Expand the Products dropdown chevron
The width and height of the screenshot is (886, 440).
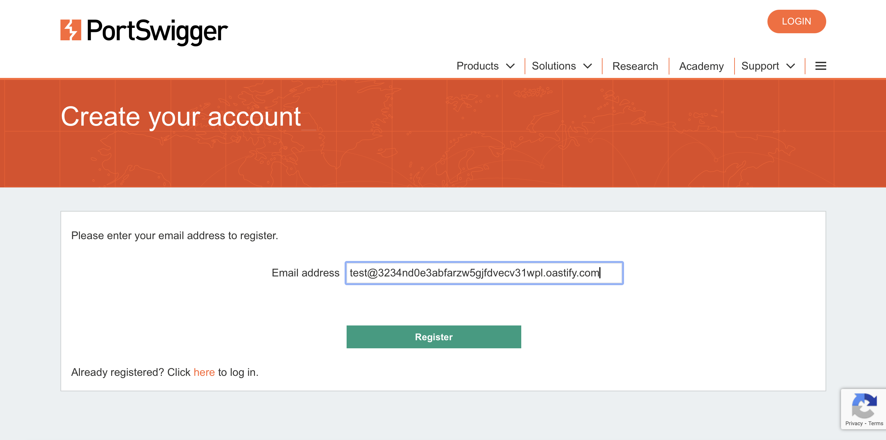pyautogui.click(x=511, y=66)
